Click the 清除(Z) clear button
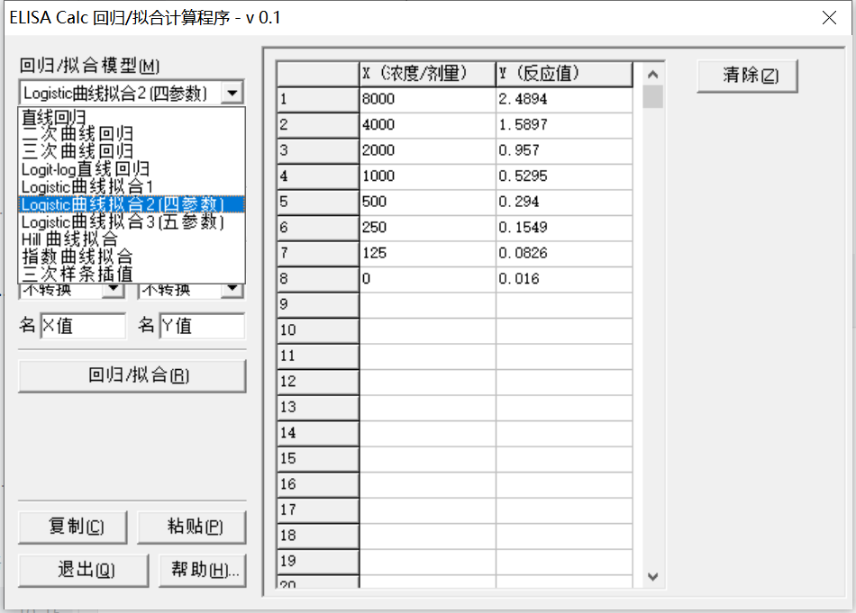The width and height of the screenshot is (856, 613). tap(747, 76)
